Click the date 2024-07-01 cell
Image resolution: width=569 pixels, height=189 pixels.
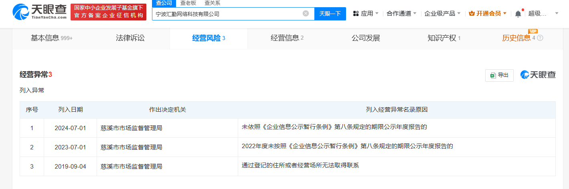click(71, 128)
